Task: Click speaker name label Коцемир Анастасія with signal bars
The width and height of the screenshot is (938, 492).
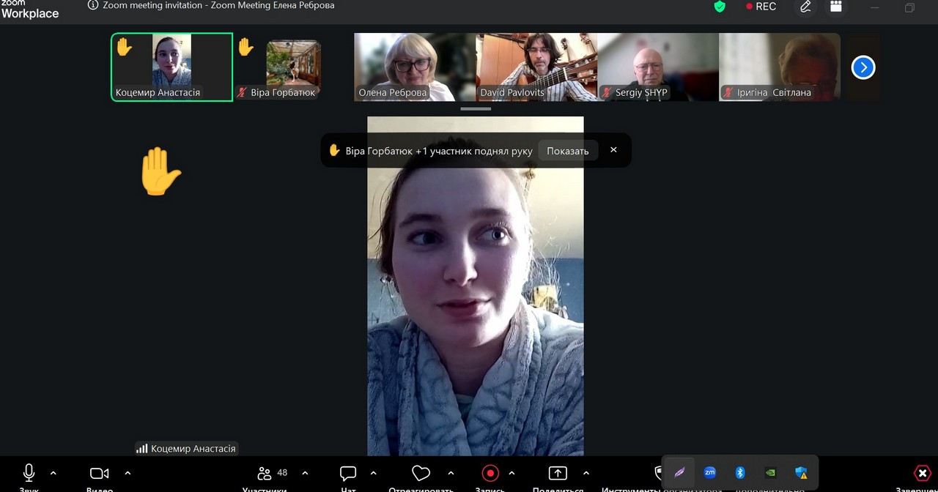Action: pos(186,448)
